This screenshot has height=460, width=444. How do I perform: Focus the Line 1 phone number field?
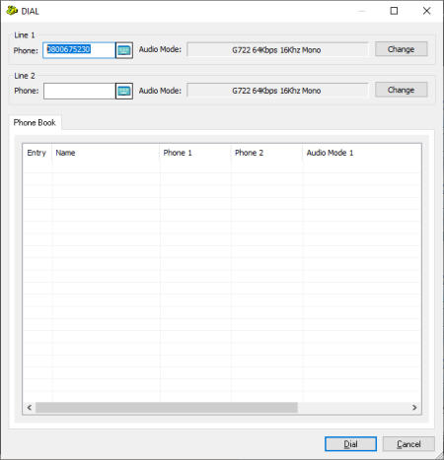point(79,50)
